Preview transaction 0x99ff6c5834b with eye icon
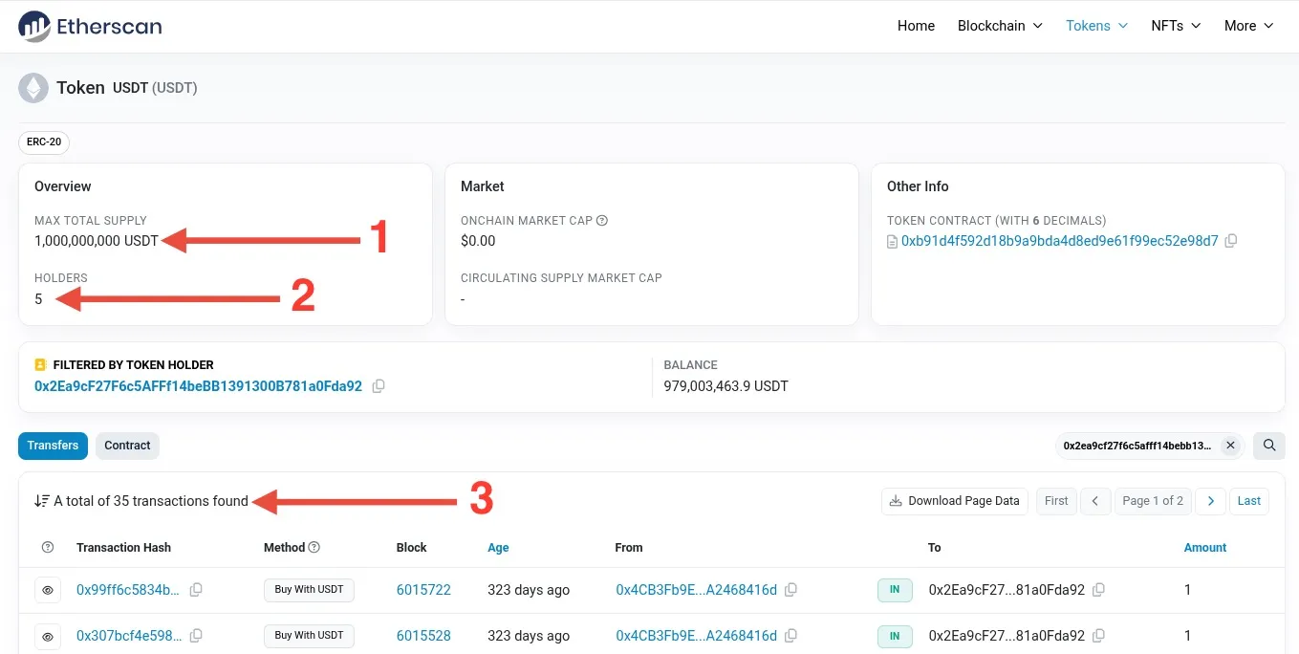Screen dimensions: 1299x654 click(x=48, y=590)
